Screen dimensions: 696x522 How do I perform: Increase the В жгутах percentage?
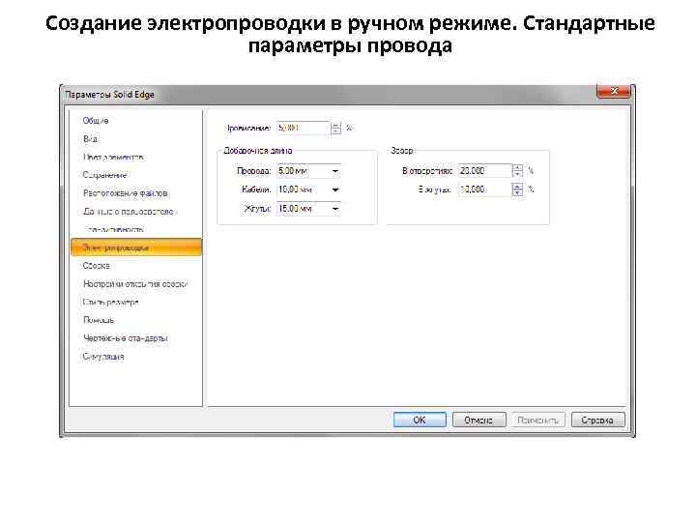coord(517,187)
